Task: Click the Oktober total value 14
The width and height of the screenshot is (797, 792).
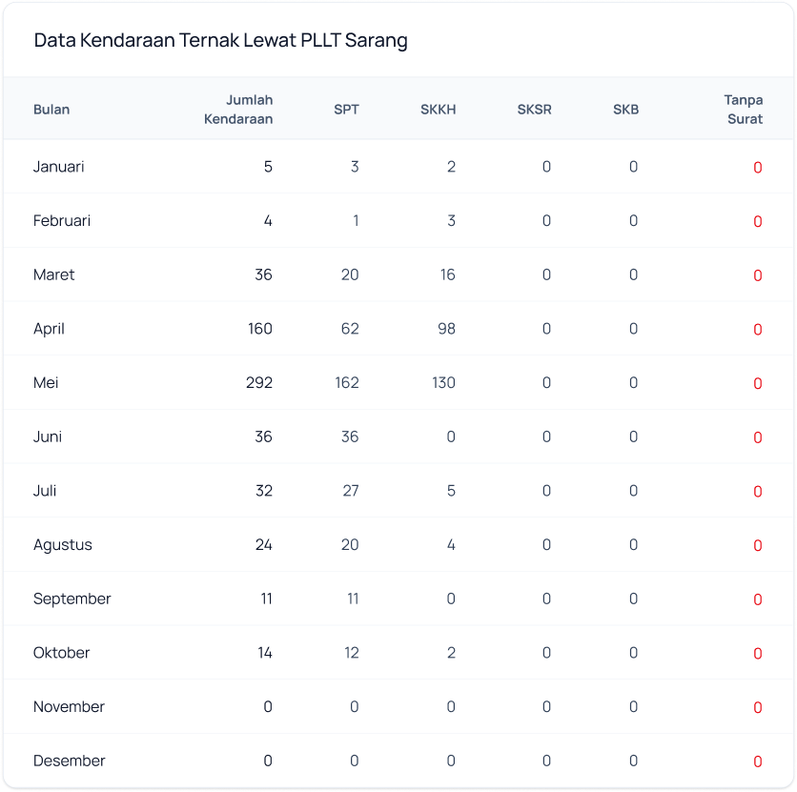Action: 264,653
